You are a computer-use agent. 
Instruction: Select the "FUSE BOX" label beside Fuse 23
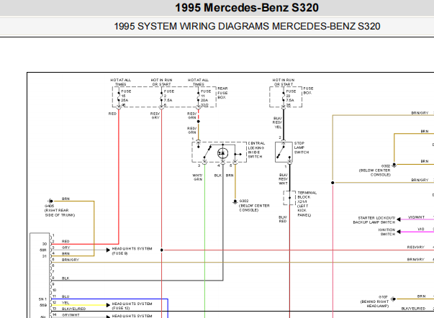click(308, 91)
